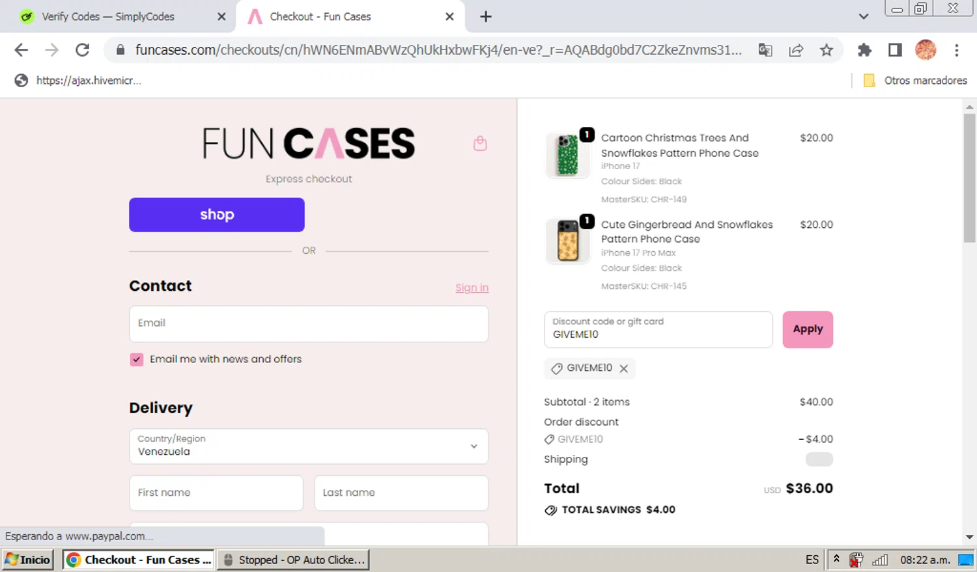977x572 pixels.
Task: Open the Chrome profile avatar
Action: point(926,50)
